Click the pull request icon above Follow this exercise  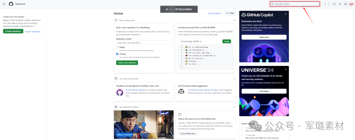tap(180, 114)
